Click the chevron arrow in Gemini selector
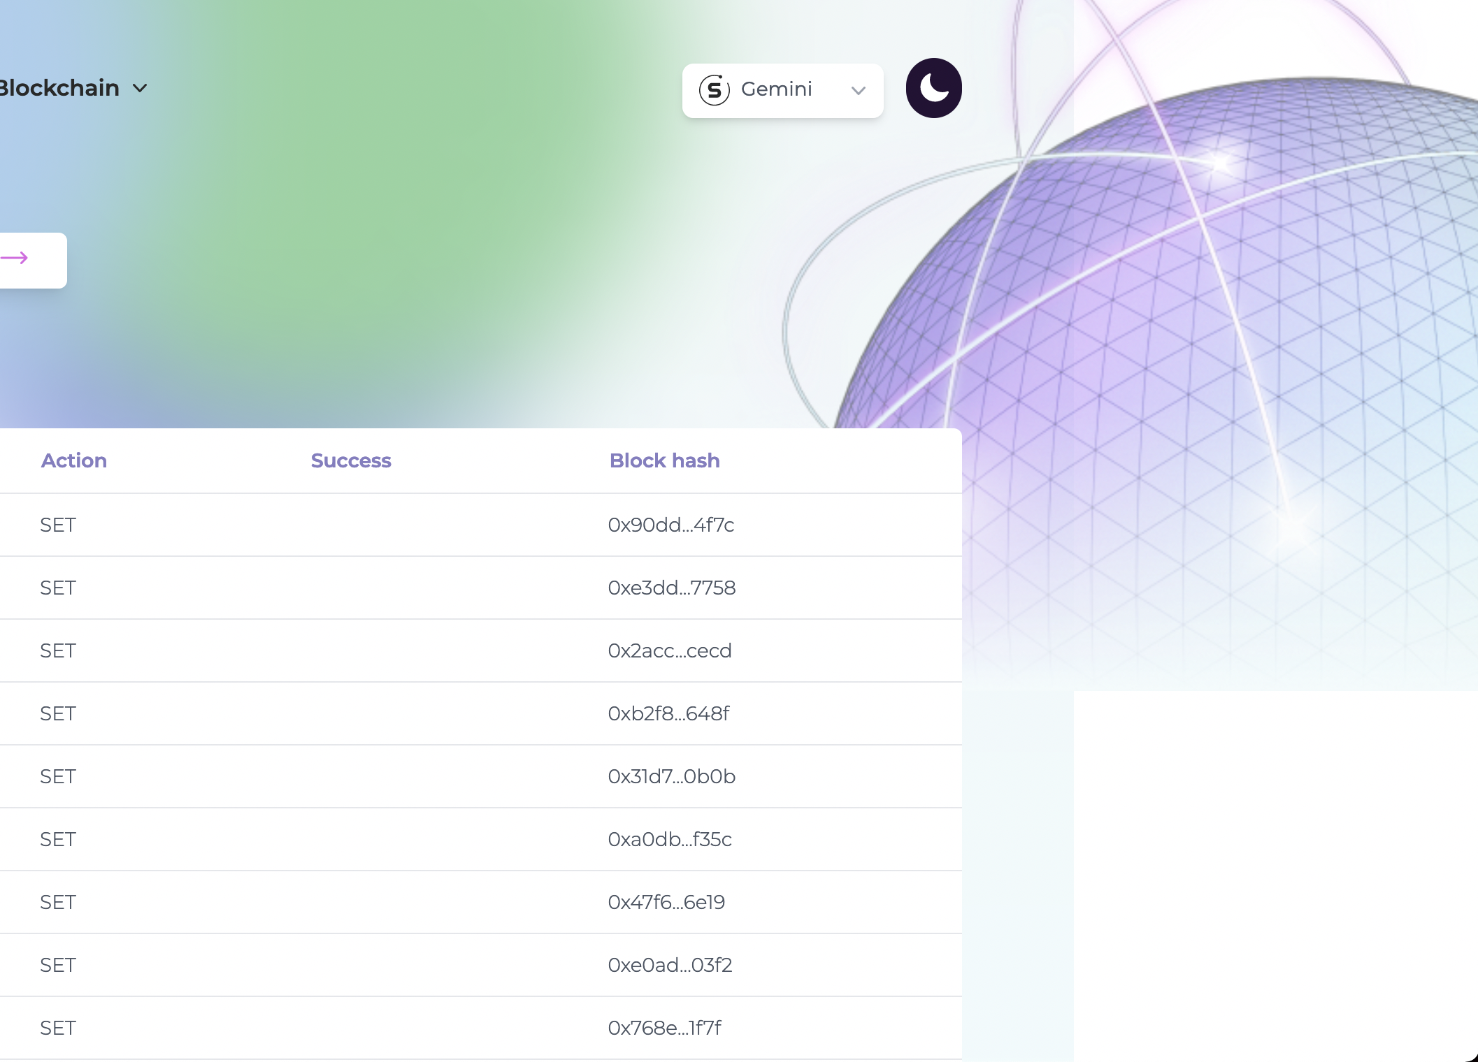The height and width of the screenshot is (1062, 1478). 859,91
